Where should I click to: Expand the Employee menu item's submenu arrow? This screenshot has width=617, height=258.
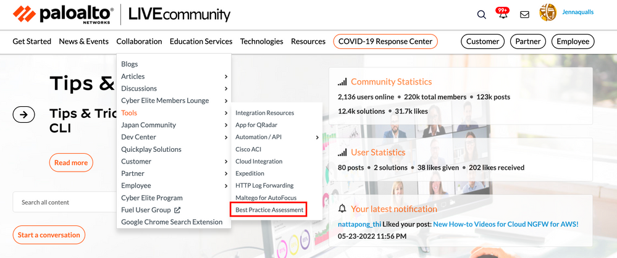point(226,186)
